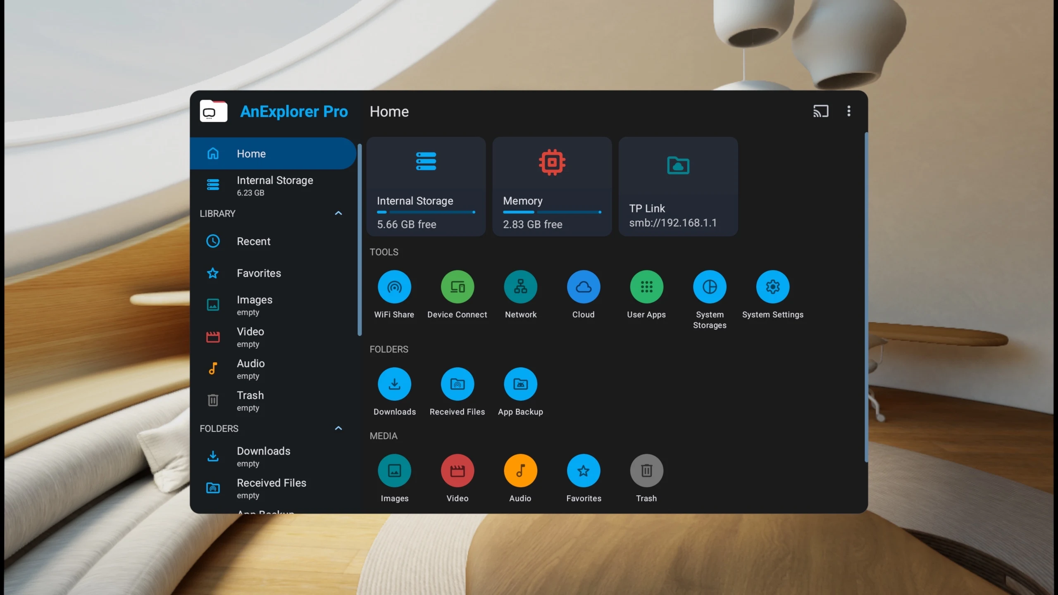1058x595 pixels.
Task: Click the Internal Storage card icon
Action: click(426, 161)
